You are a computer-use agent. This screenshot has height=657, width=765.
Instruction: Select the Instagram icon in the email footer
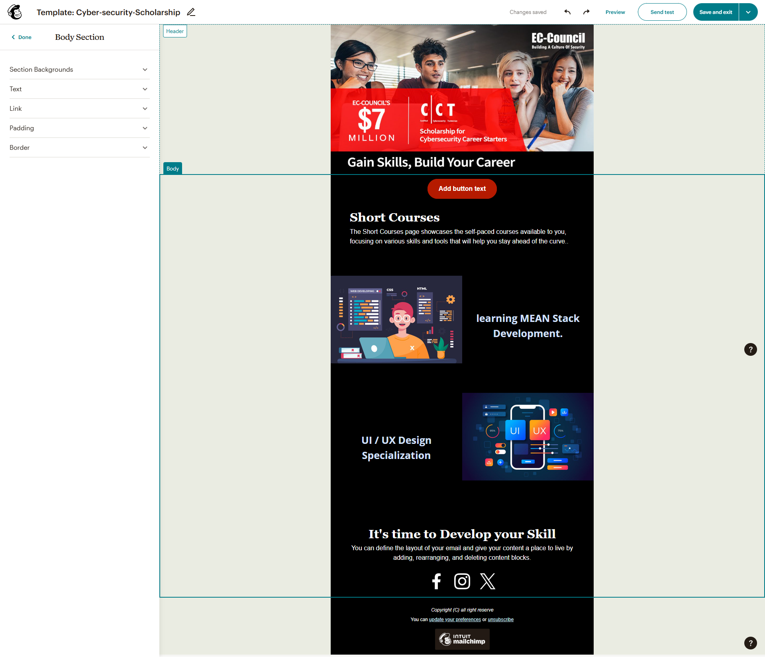coord(462,581)
